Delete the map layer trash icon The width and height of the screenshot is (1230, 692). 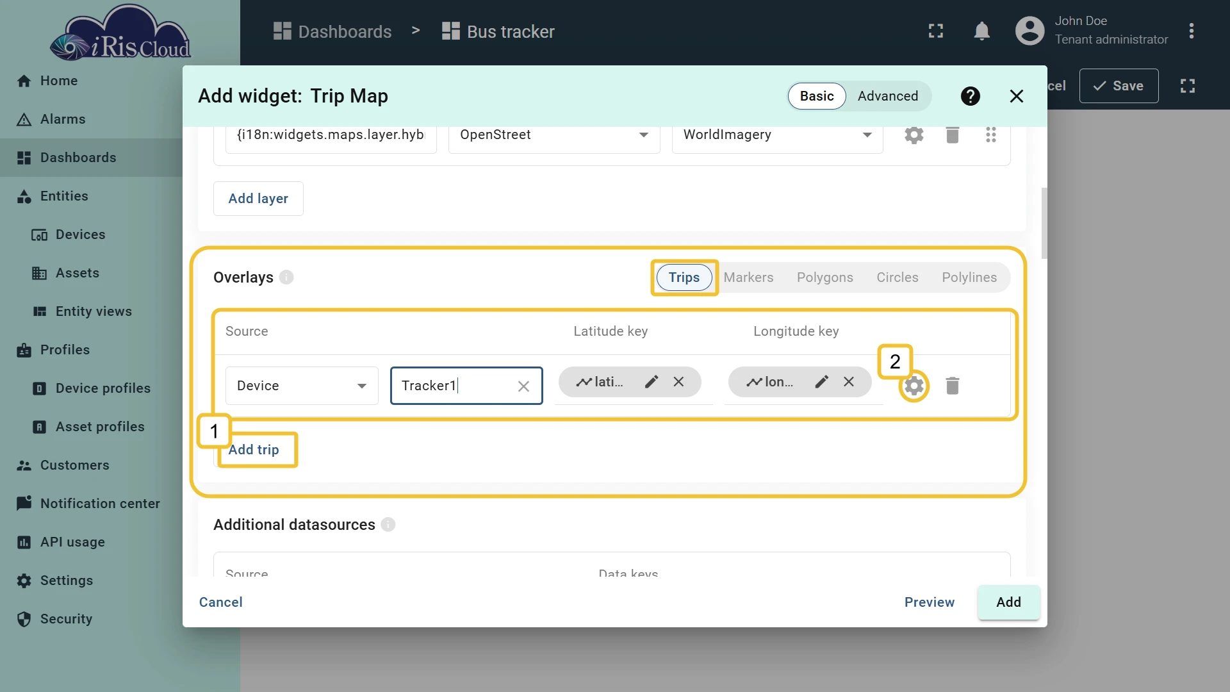[x=953, y=135]
